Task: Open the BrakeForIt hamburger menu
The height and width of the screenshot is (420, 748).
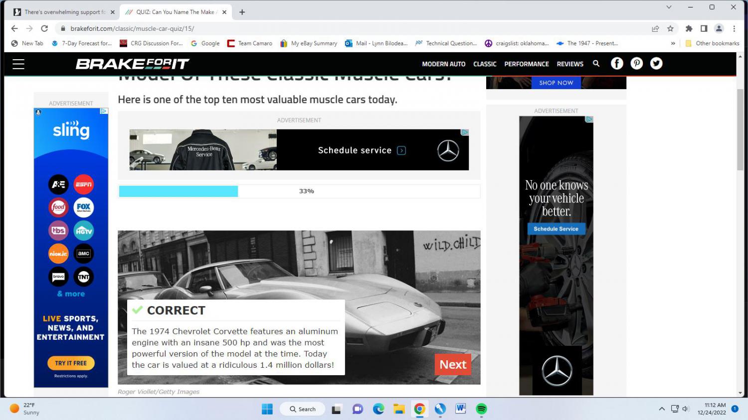Action: tap(18, 64)
